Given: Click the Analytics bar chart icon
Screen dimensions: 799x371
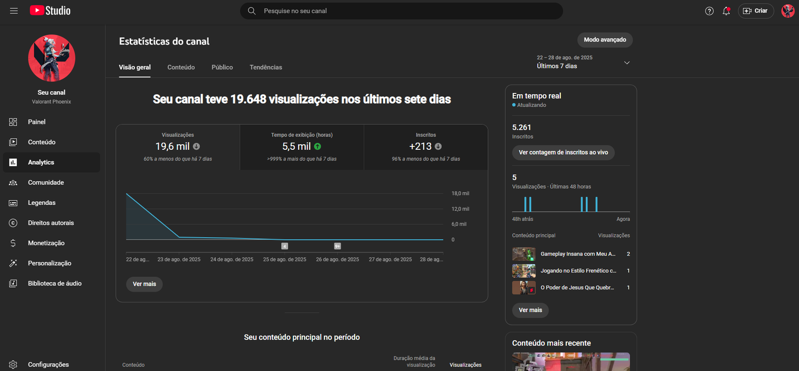Looking at the screenshot, I should [x=13, y=162].
